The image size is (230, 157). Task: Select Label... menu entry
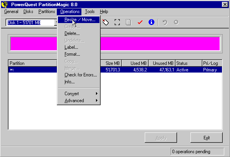79,47
